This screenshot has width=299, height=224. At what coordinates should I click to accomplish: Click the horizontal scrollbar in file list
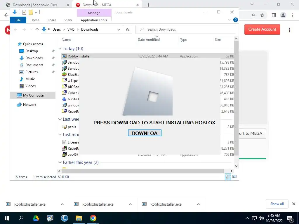pos(142,171)
